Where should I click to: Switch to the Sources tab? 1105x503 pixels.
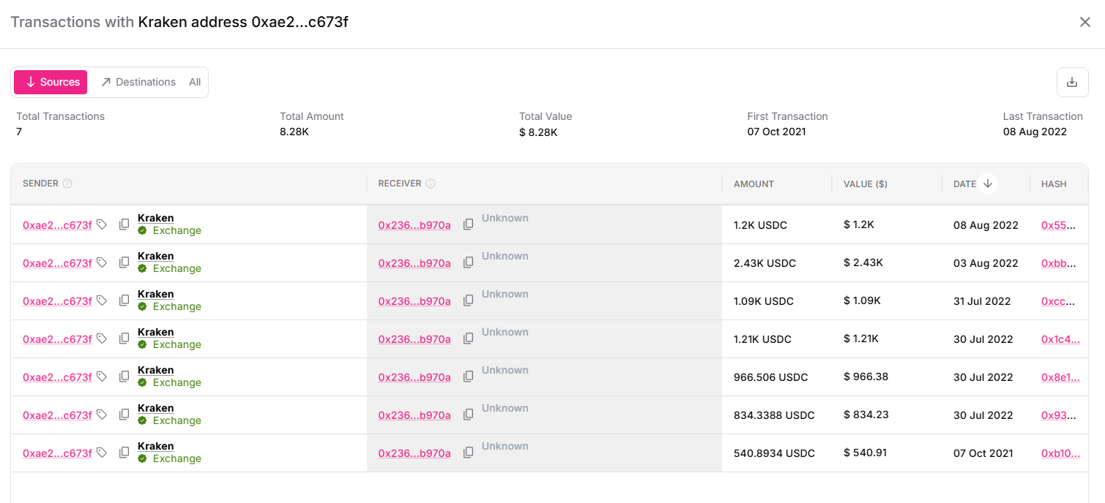[x=51, y=82]
